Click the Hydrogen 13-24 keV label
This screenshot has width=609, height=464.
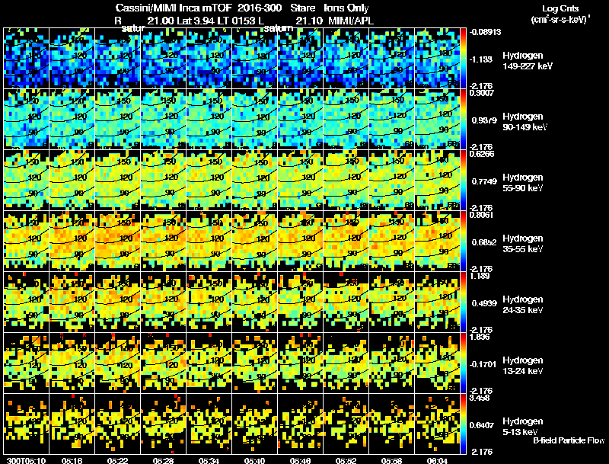coord(523,366)
